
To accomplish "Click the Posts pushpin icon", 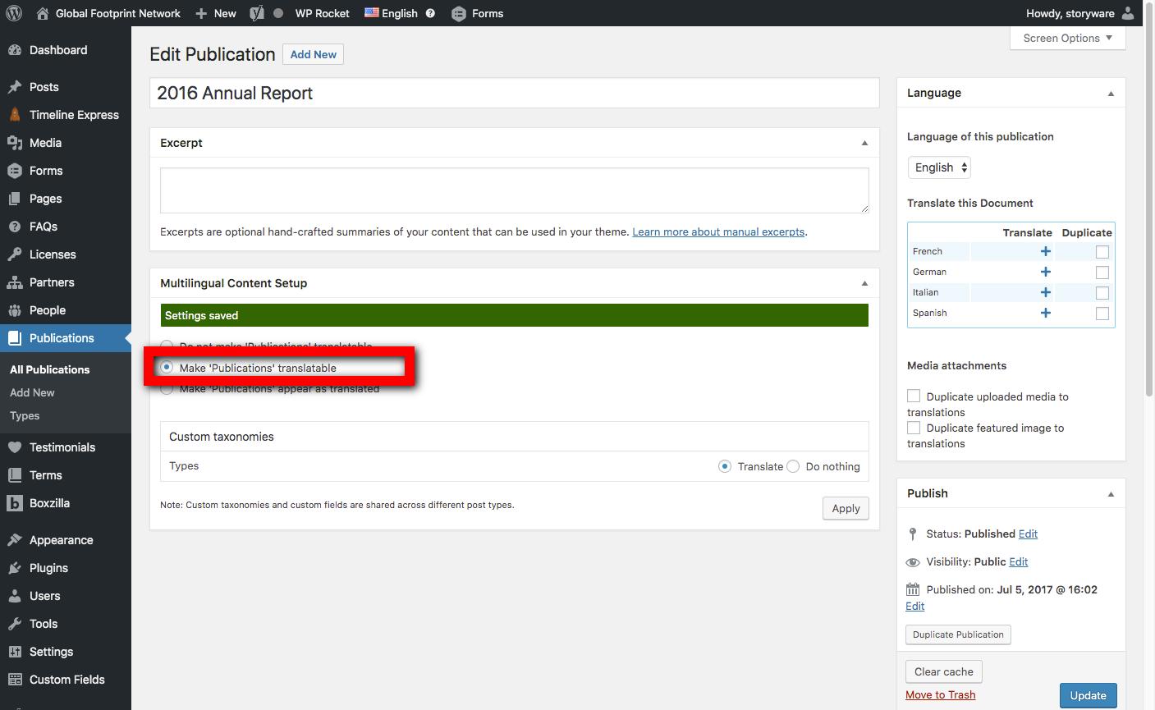I will 14,87.
